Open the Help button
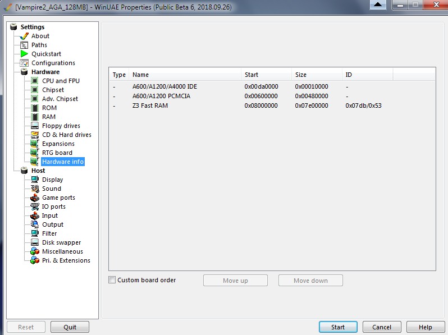The height and width of the screenshot is (335, 448). pyautogui.click(x=425, y=327)
